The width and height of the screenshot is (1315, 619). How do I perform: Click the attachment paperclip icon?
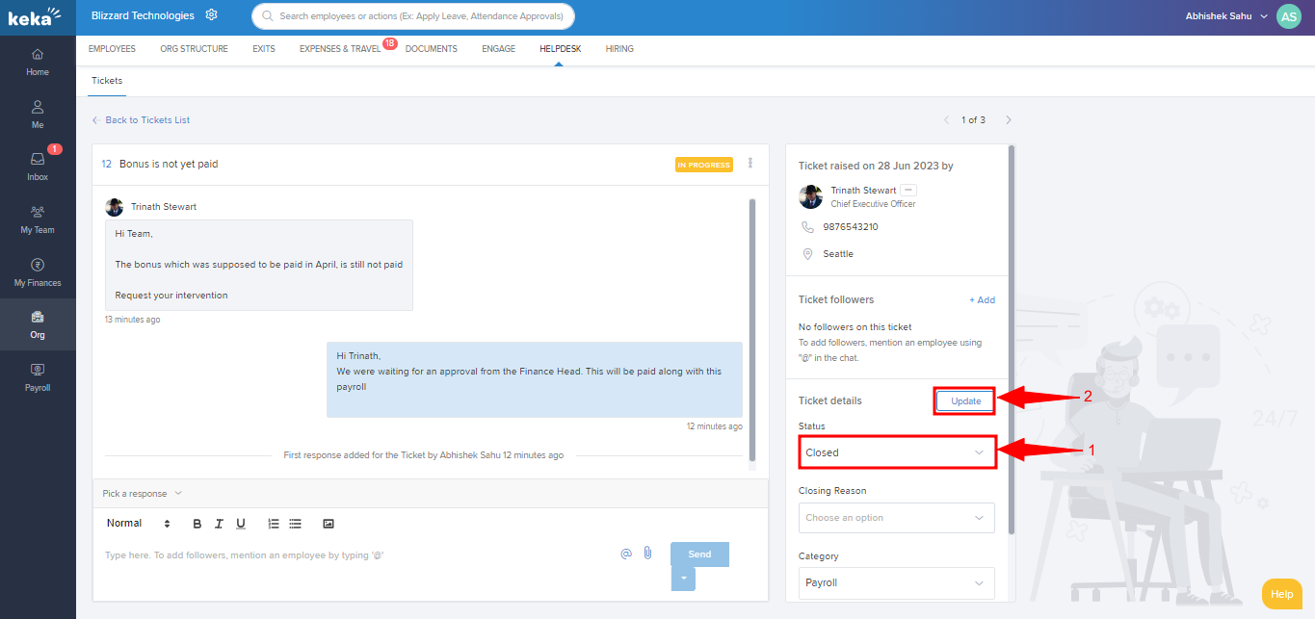pyautogui.click(x=648, y=554)
